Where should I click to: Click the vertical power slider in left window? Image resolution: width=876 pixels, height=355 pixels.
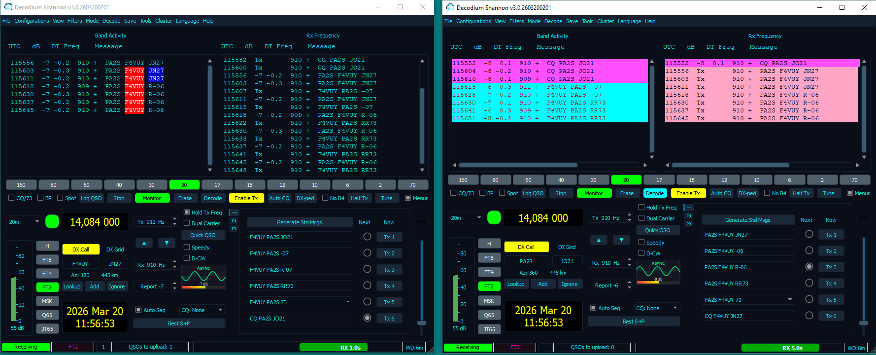tap(422, 323)
